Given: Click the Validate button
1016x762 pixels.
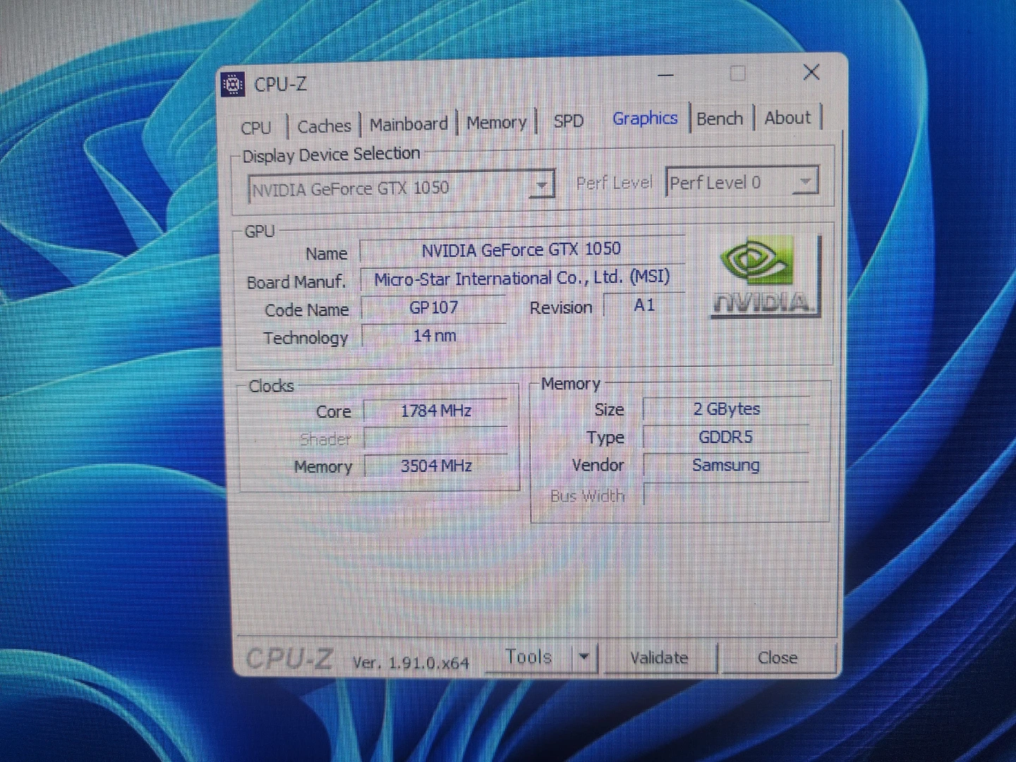Looking at the screenshot, I should pos(659,658).
